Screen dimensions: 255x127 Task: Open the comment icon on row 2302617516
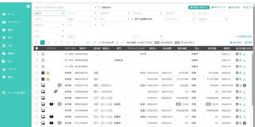60,85
